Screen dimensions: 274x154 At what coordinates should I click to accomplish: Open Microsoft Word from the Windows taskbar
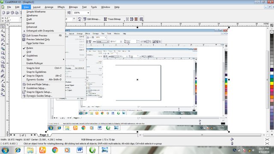point(80,150)
